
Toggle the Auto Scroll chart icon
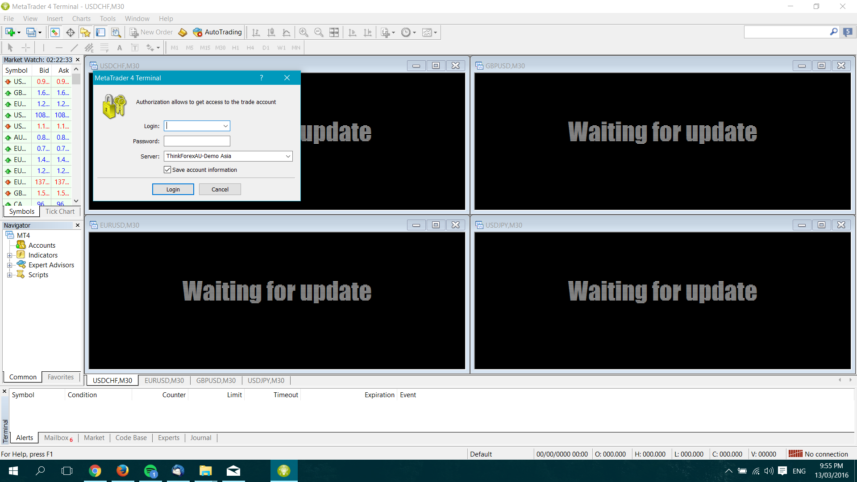(x=352, y=32)
